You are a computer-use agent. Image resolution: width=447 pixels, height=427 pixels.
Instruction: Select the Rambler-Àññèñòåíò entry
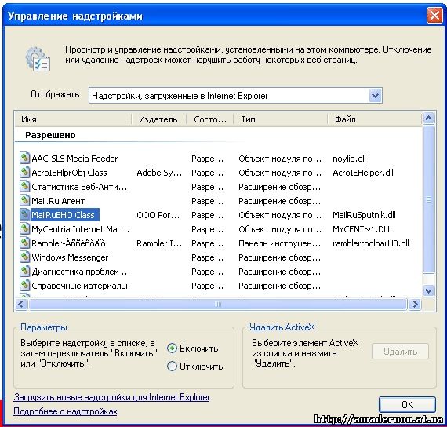point(68,243)
